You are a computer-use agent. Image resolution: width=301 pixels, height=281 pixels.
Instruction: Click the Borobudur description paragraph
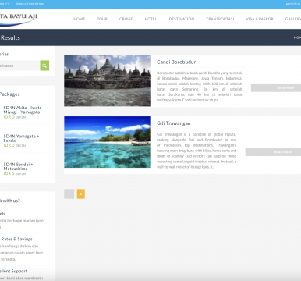200,87
